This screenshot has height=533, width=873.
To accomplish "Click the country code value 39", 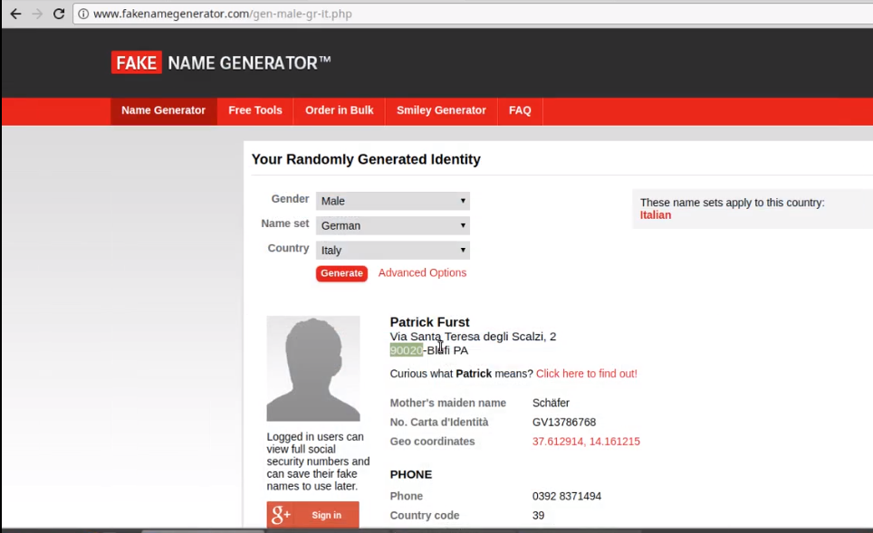I will point(539,516).
